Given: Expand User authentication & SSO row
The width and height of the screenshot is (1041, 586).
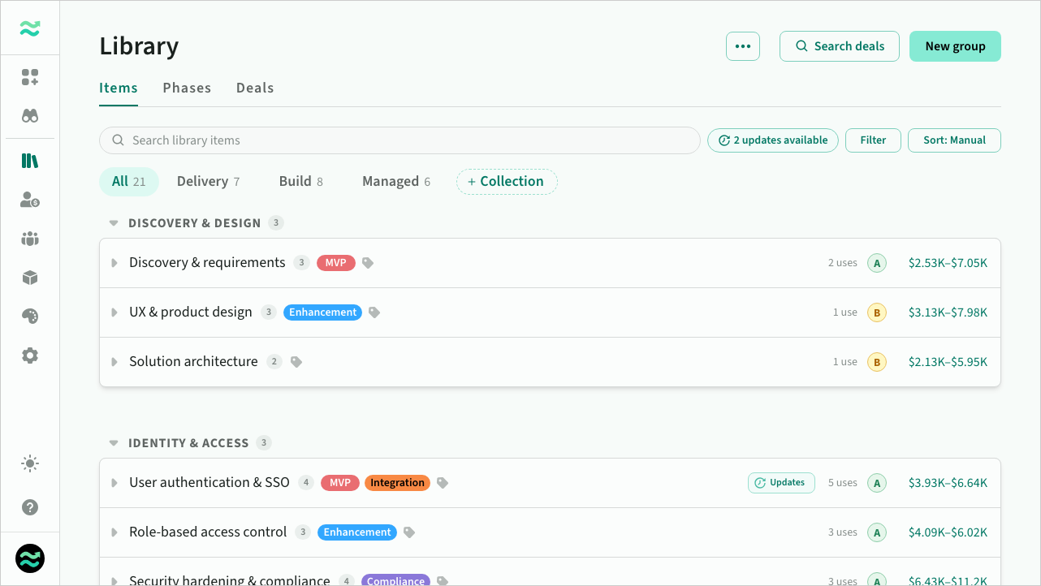Looking at the screenshot, I should [x=114, y=483].
